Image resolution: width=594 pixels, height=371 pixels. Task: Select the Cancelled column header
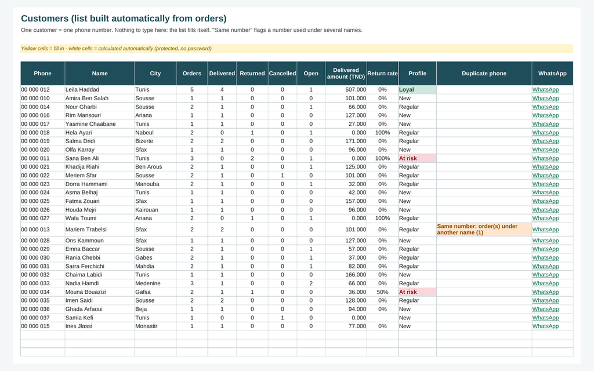point(282,74)
